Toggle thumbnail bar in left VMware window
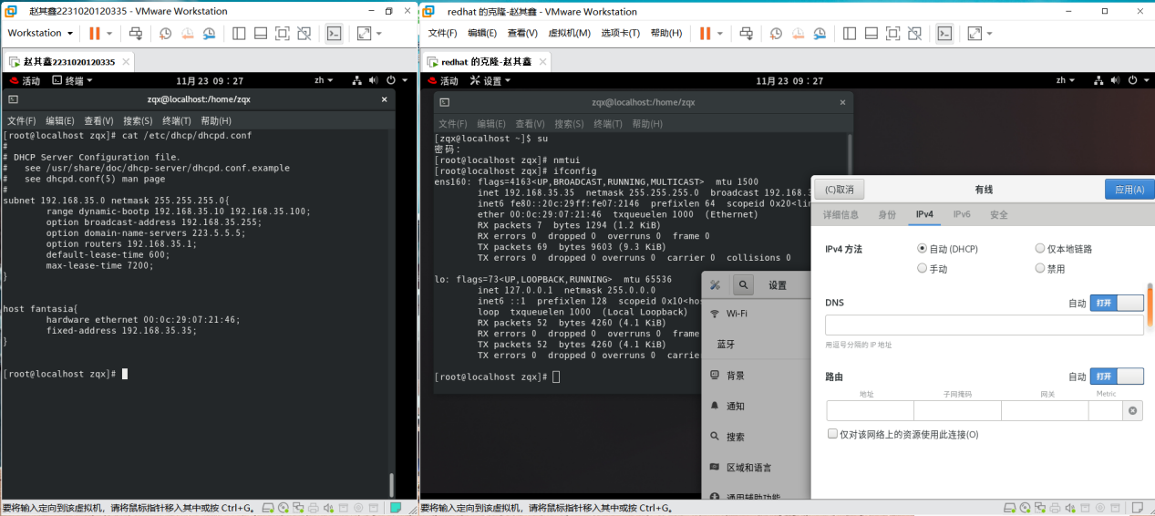Image resolution: width=1155 pixels, height=516 pixels. click(261, 33)
